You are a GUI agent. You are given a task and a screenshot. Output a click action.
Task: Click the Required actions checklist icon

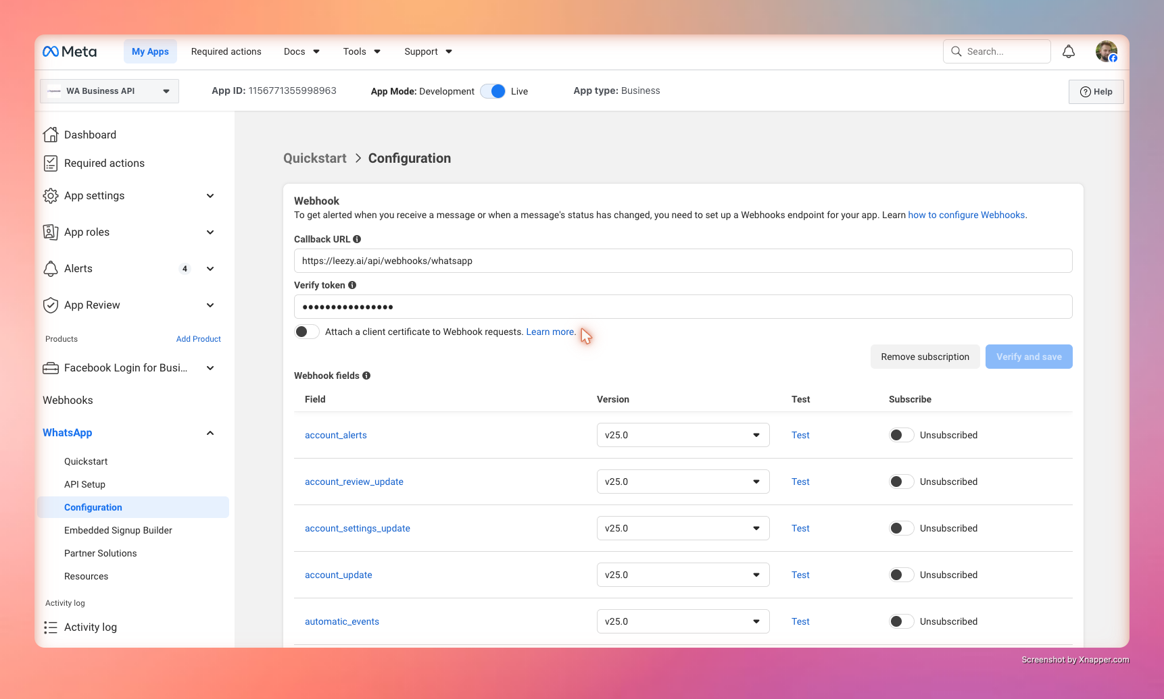(51, 163)
